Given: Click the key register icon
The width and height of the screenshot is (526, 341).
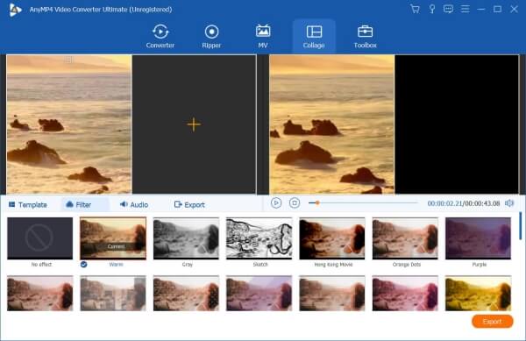Looking at the screenshot, I should click(x=431, y=9).
